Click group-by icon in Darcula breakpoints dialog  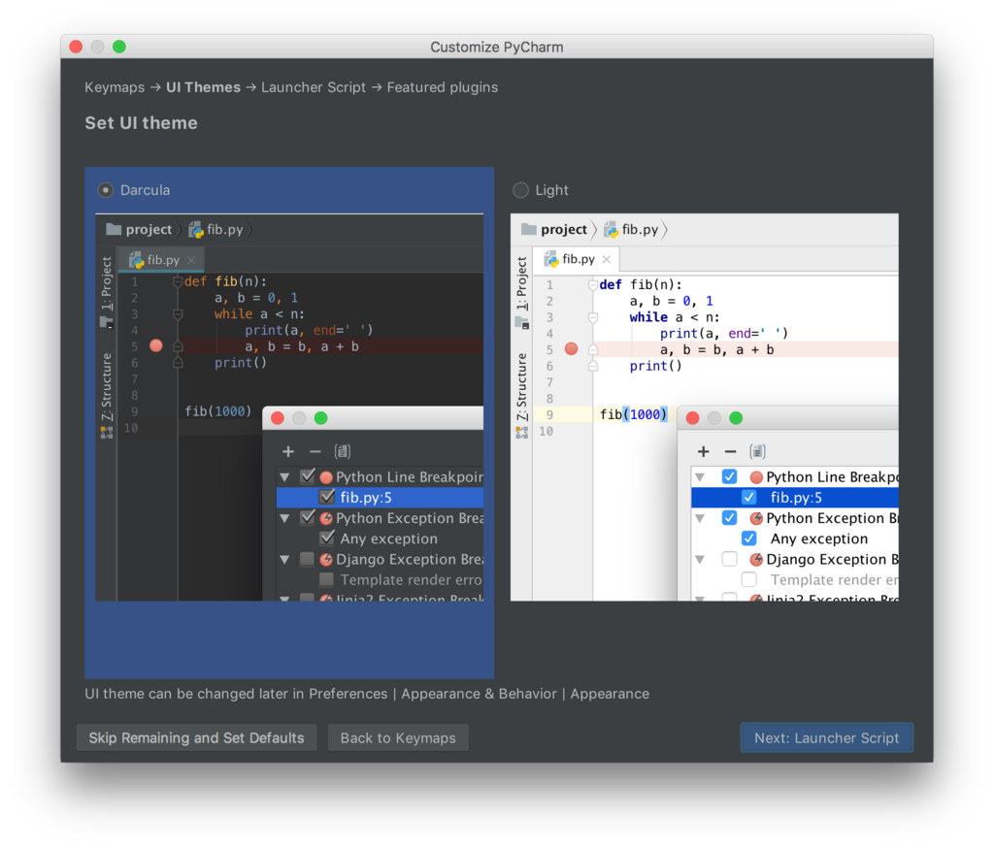click(343, 452)
